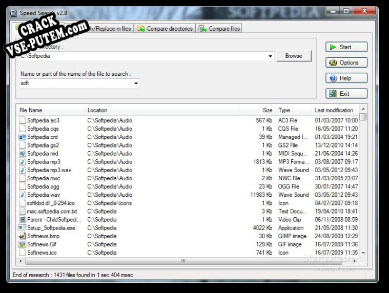This screenshot has height=293, width=389.
Task: Click the Speed Search title bar icon
Action: [13, 13]
